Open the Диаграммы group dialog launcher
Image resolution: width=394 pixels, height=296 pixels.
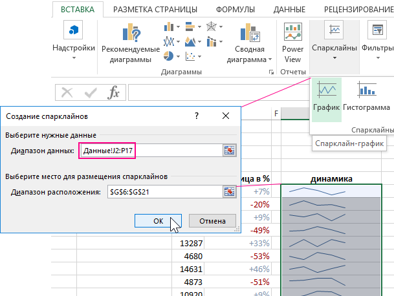pyautogui.click(x=271, y=72)
